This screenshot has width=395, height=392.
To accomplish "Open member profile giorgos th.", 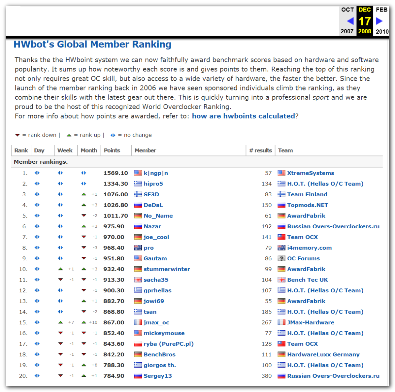I will tap(160, 365).
